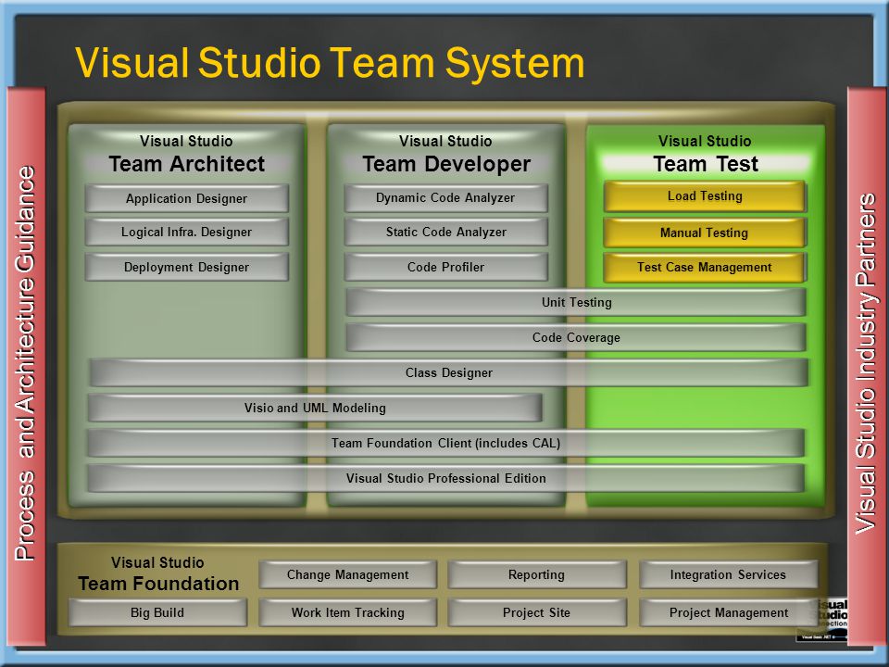This screenshot has height=667, width=889.
Task: Click the Big Build box
Action: pos(157,612)
